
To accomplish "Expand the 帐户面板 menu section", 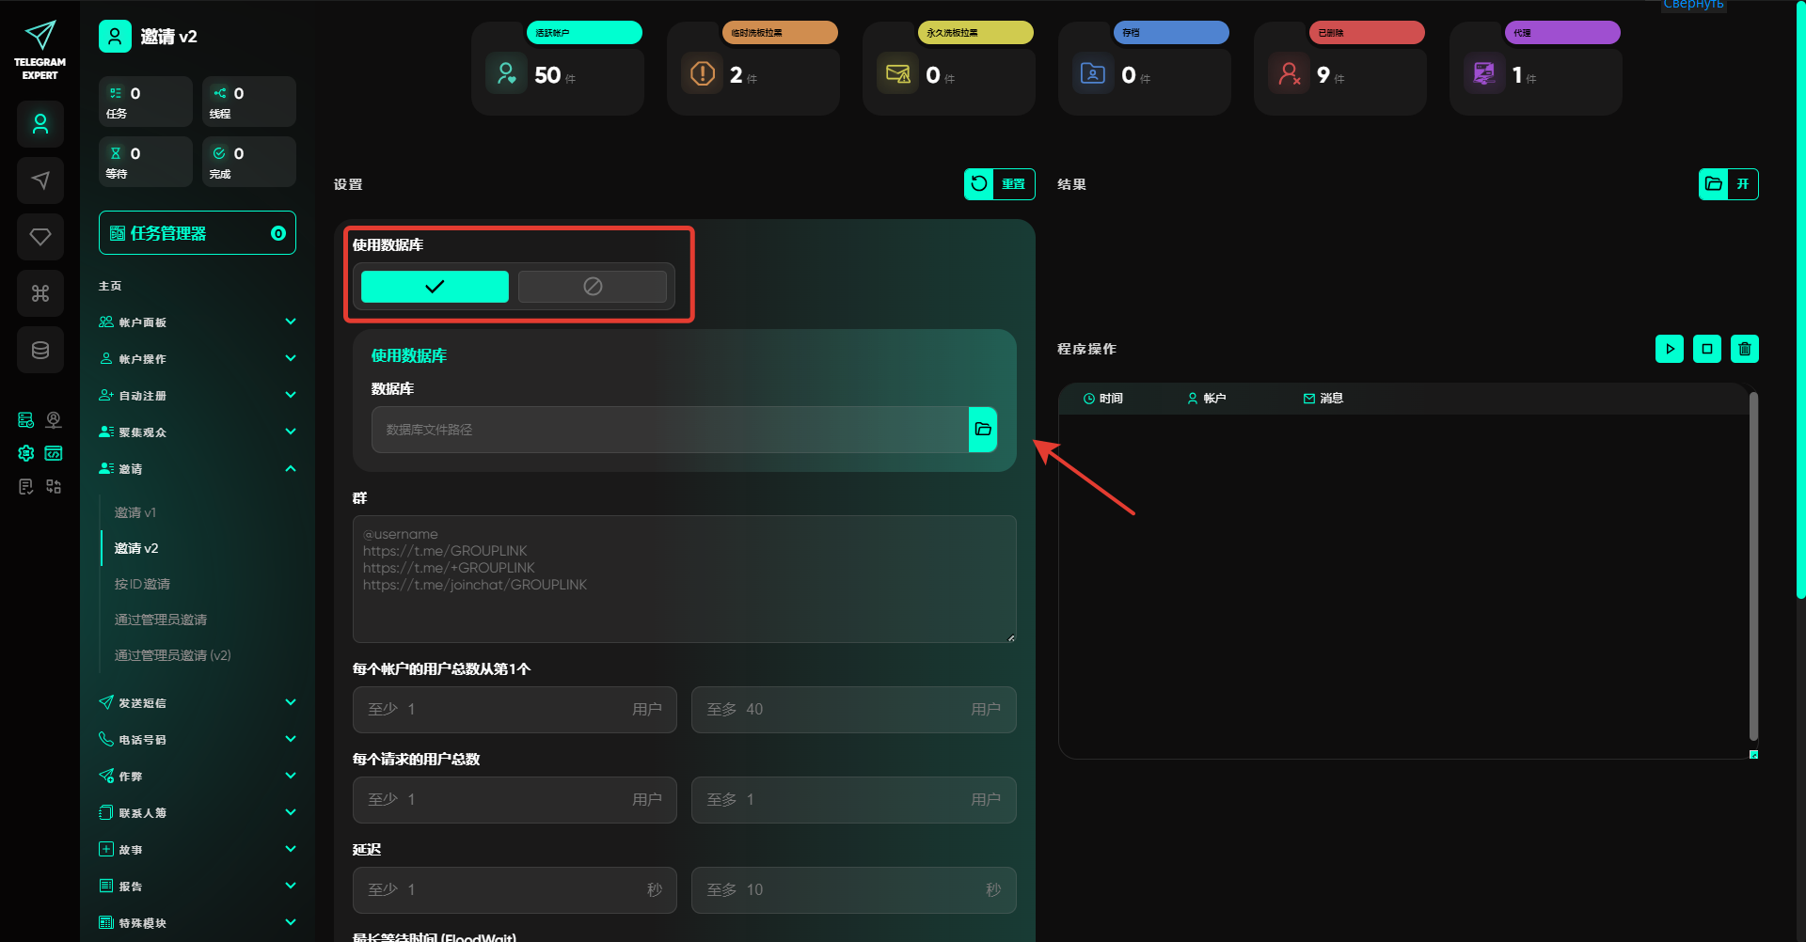I will (198, 322).
